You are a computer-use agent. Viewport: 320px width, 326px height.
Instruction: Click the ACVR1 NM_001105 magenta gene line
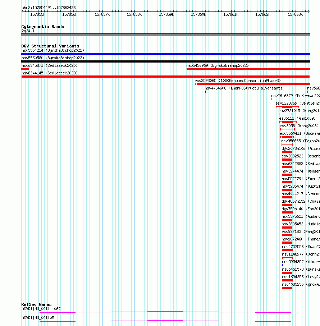[165, 321]
